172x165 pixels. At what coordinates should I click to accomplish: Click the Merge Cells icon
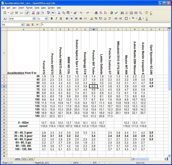point(85,19)
